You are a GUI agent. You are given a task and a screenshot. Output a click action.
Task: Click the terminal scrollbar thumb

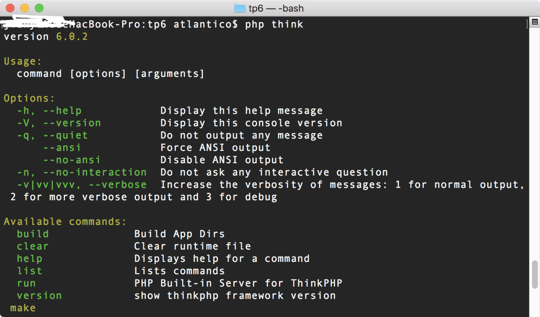pos(535,275)
